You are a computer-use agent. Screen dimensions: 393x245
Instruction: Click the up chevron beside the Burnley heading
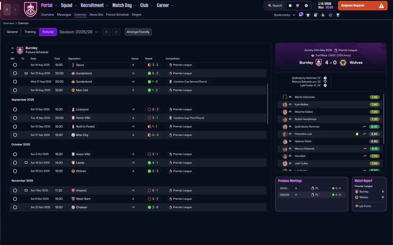pos(13,48)
